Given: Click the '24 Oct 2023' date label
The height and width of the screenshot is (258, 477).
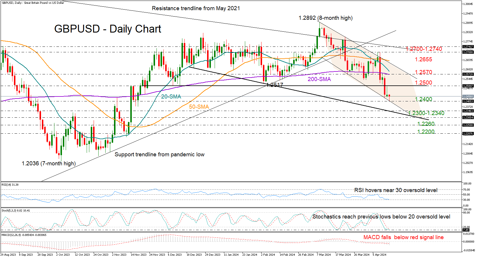Looking at the screenshot, I should (101, 255).
